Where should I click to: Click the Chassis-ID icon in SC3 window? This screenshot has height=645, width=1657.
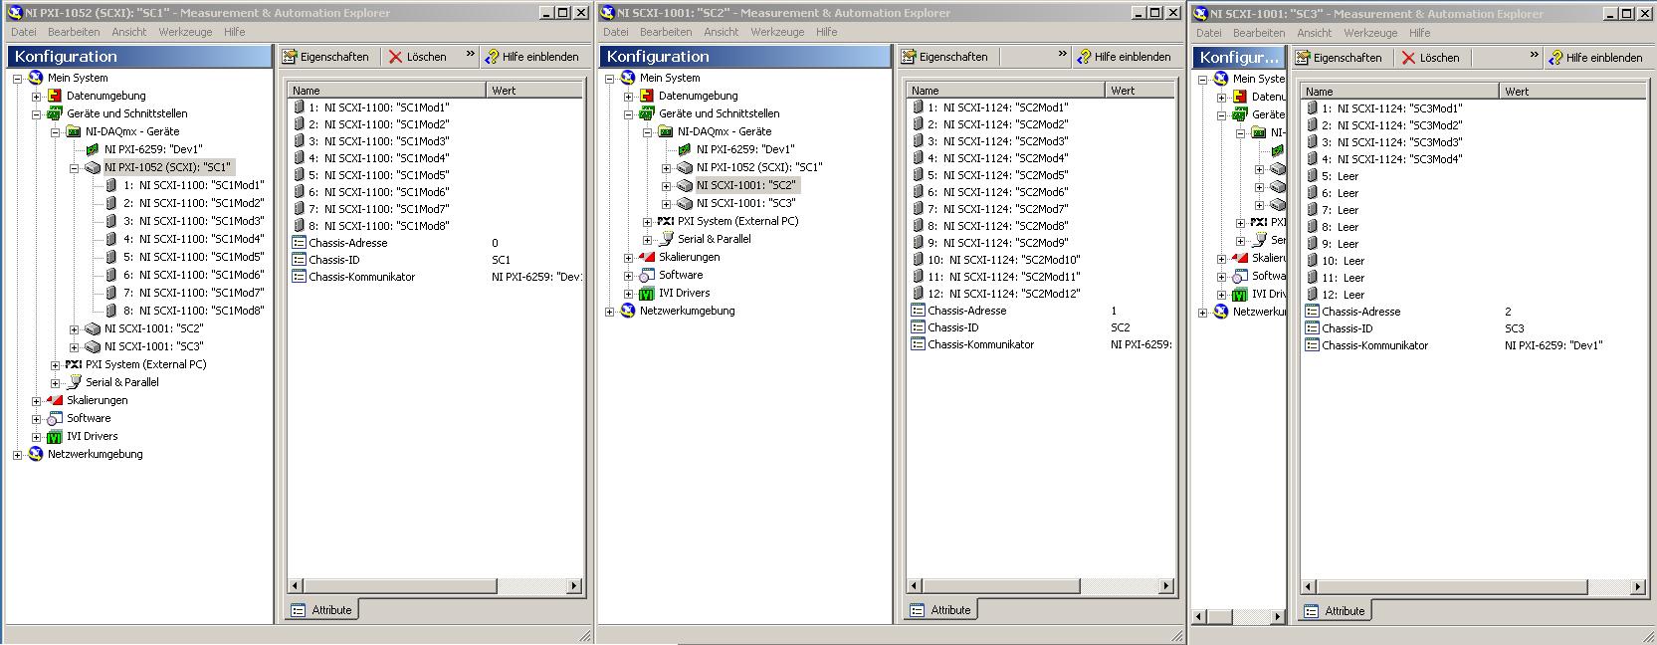point(1312,328)
